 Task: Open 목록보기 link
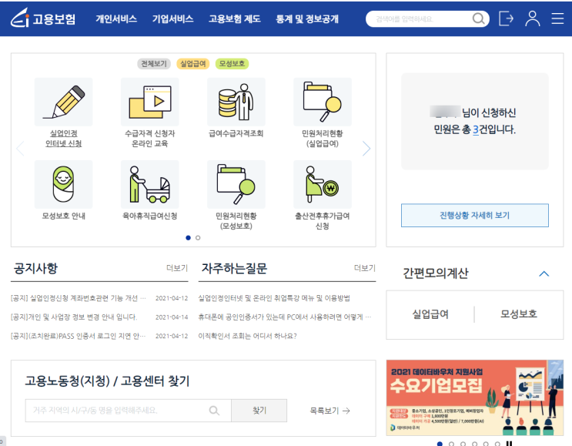tap(329, 411)
